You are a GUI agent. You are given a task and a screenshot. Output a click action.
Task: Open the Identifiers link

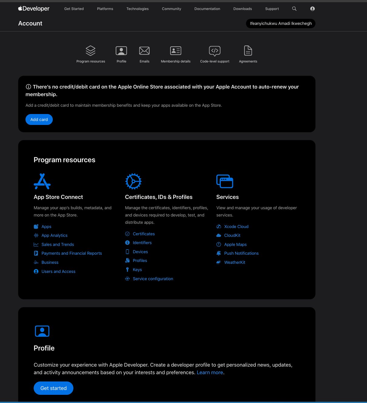tap(142, 243)
